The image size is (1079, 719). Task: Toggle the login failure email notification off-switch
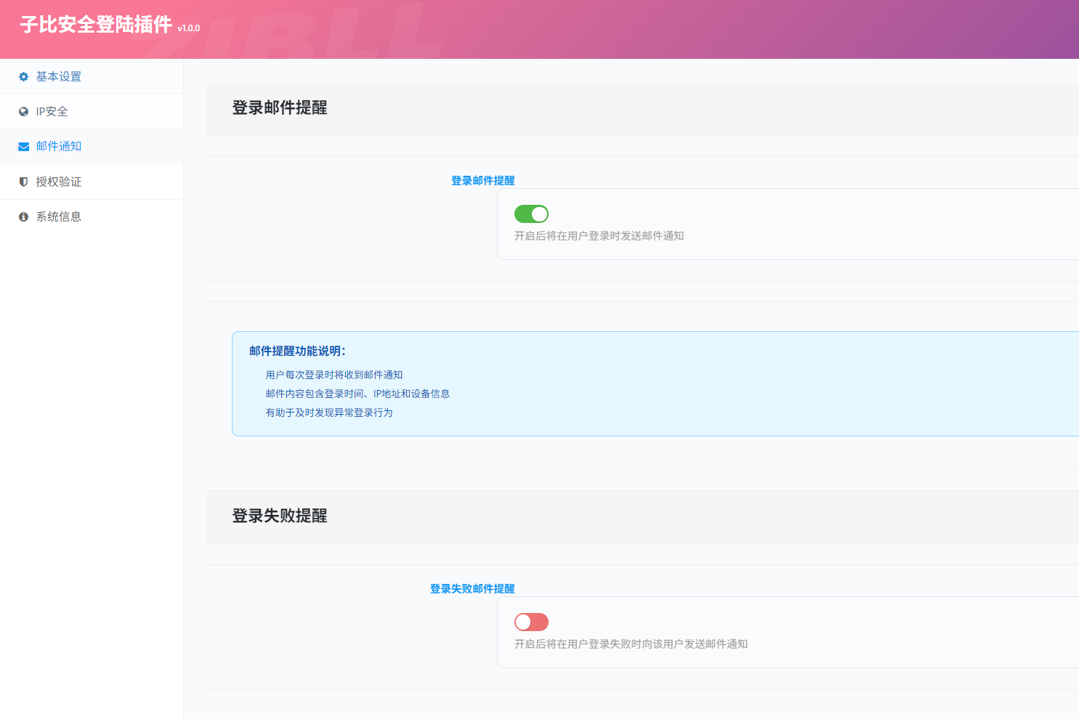pyautogui.click(x=531, y=622)
